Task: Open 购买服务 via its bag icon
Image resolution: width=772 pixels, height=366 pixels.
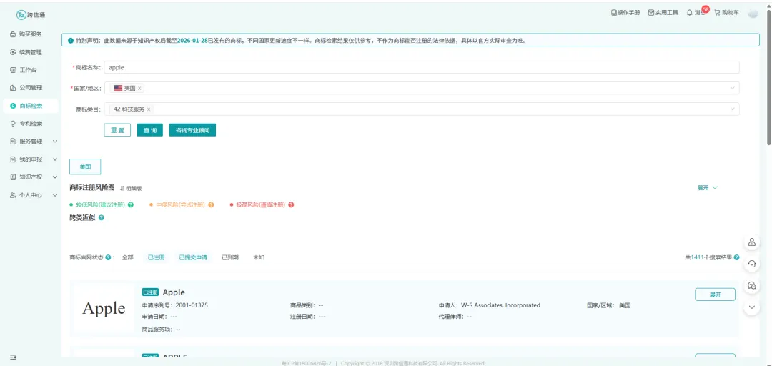Action: pyautogui.click(x=13, y=34)
